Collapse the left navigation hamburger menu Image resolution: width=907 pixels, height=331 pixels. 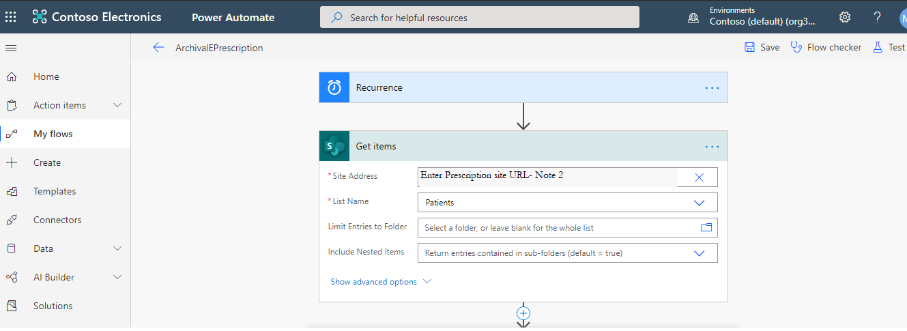11,48
